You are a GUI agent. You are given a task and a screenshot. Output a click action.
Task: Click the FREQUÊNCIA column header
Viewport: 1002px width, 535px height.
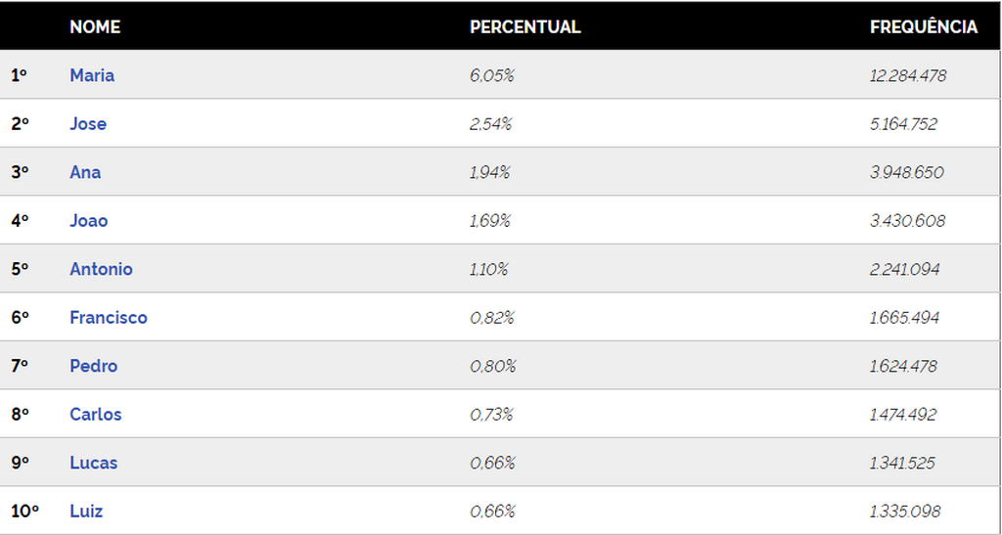[924, 26]
